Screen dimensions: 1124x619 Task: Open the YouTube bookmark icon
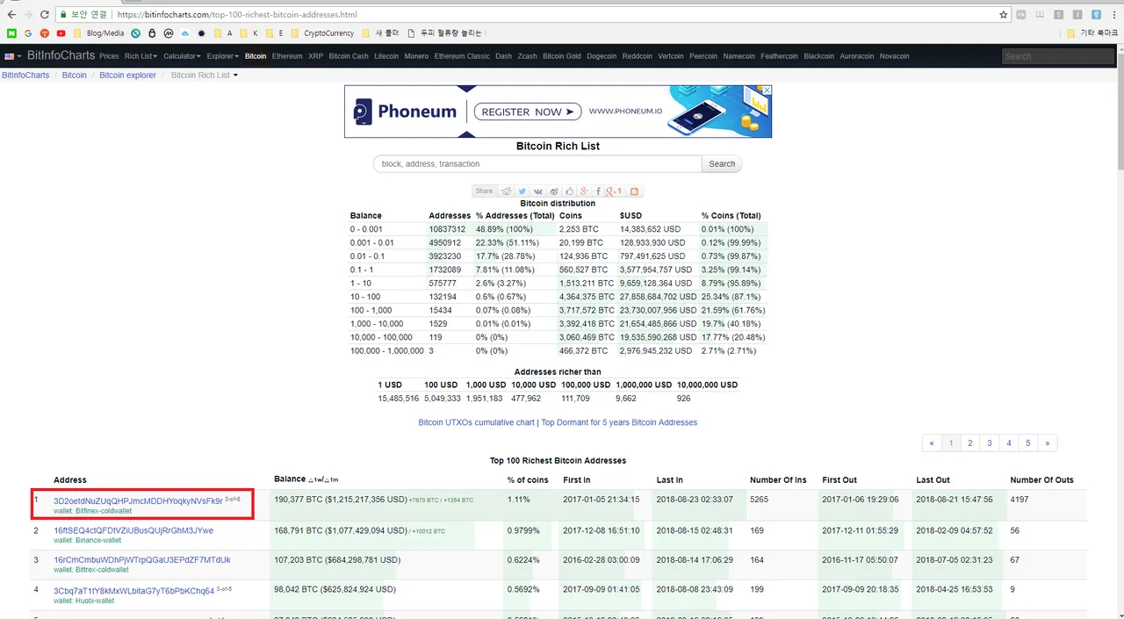click(x=61, y=33)
